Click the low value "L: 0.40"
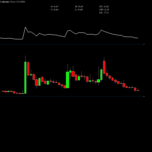 point(79,10)
